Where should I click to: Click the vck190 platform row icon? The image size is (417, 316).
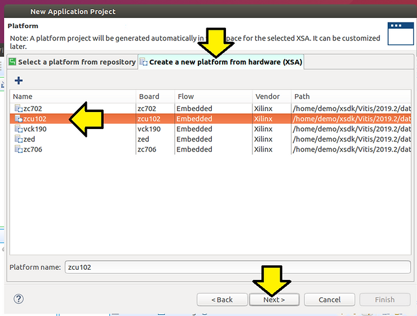click(x=18, y=129)
